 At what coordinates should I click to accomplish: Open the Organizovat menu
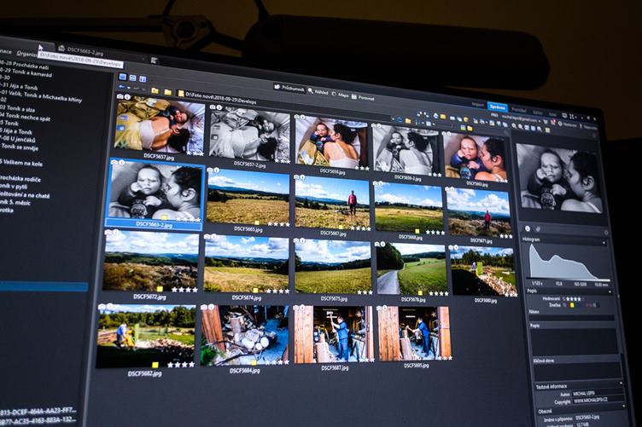[x=27, y=54]
